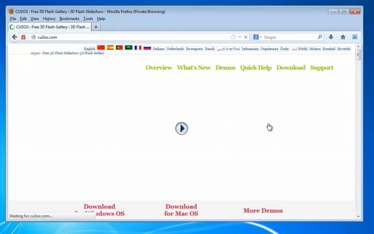Click the page scrollbar down arrow
This screenshot has width=374, height=234.
(358, 217)
